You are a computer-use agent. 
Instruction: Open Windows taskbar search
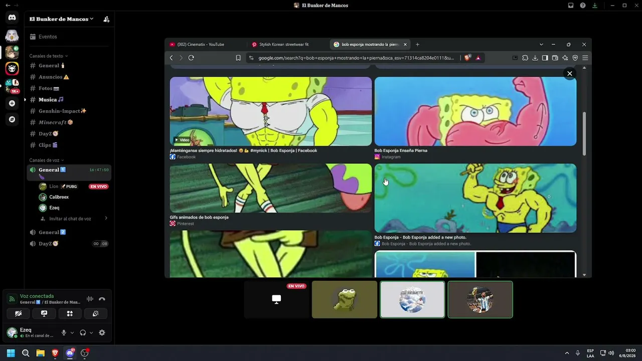tap(26, 353)
